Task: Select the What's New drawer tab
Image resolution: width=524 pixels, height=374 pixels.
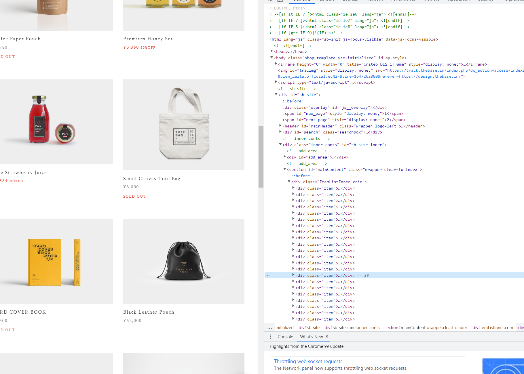Action: pyautogui.click(x=311, y=337)
